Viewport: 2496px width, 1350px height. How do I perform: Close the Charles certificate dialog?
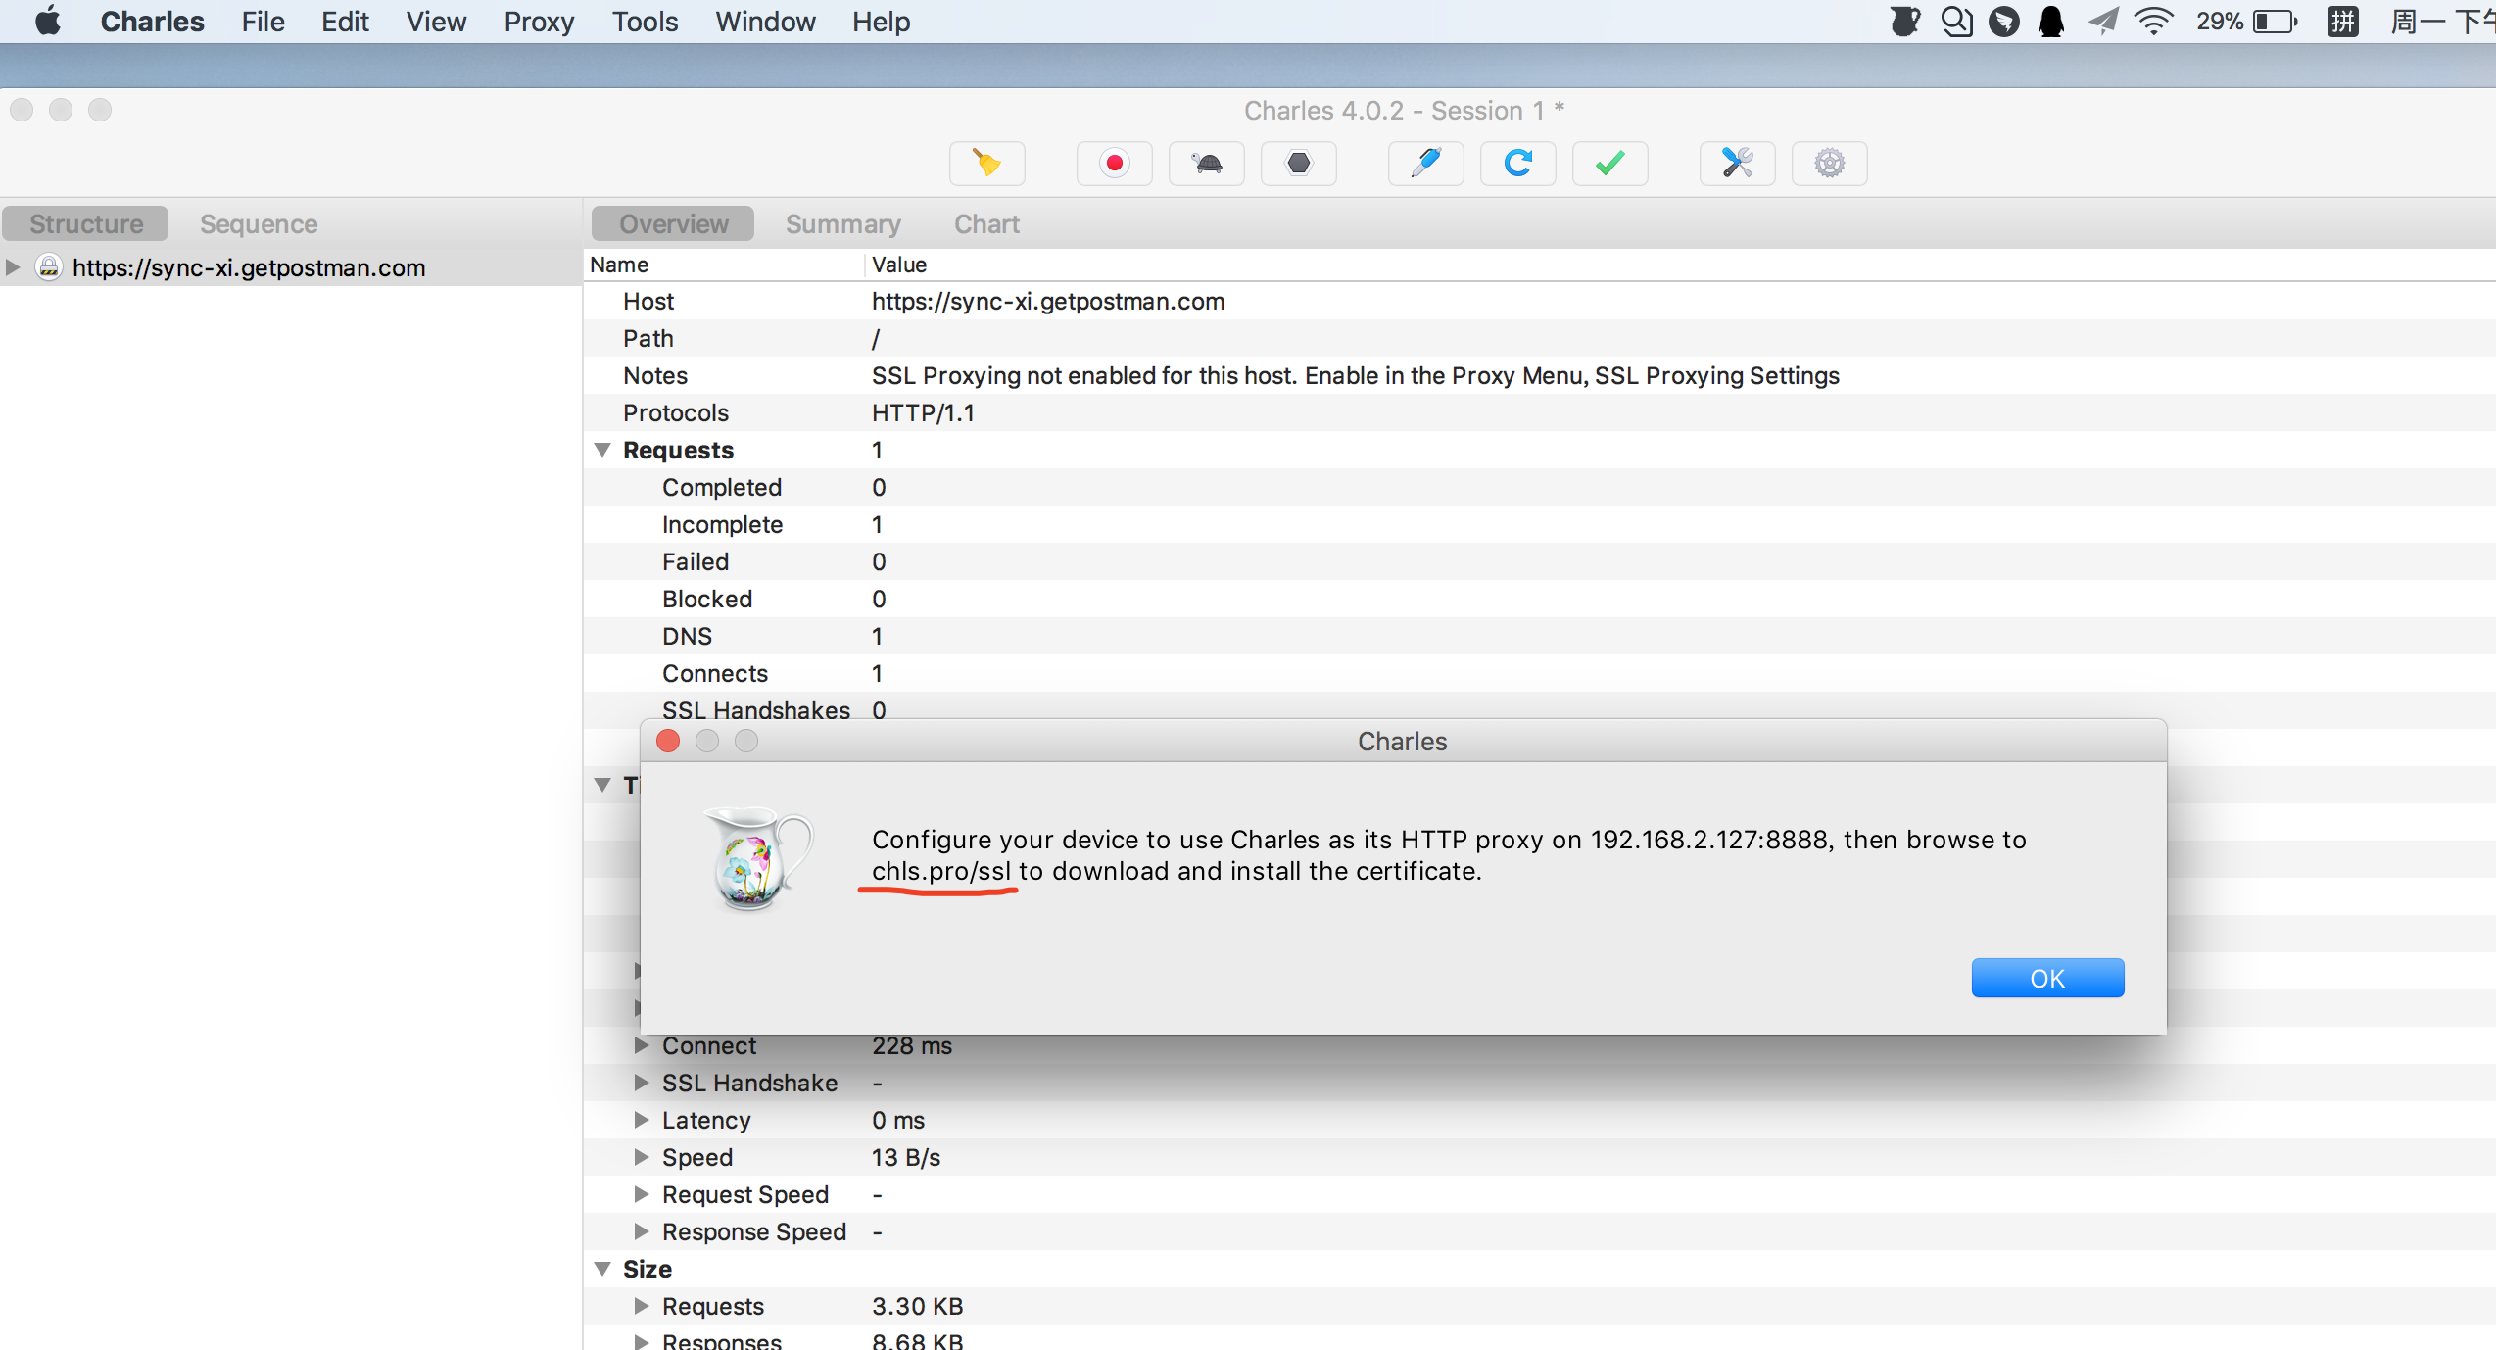point(668,742)
